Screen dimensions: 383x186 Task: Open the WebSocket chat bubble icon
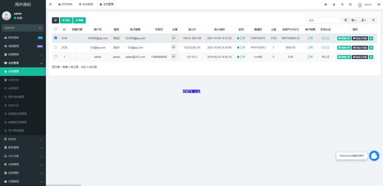pos(374,156)
